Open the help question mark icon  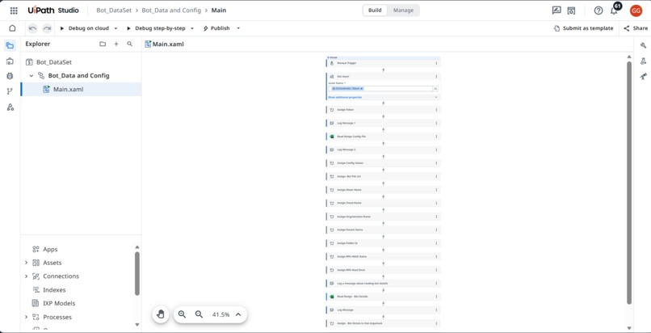pyautogui.click(x=598, y=11)
